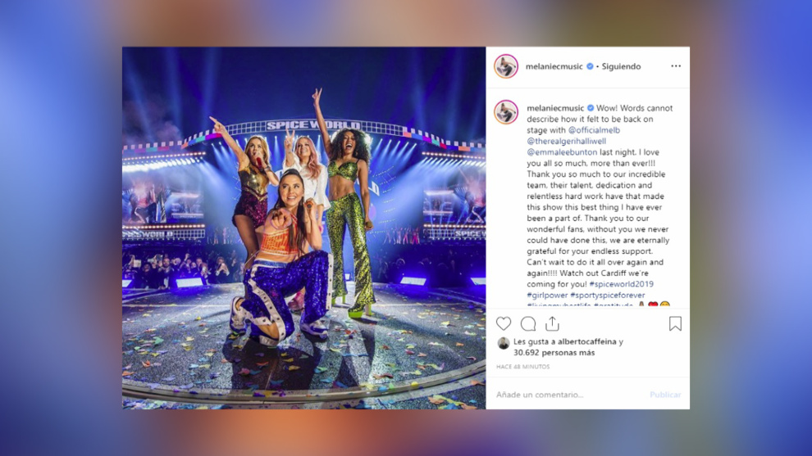View the '30.692 personas más' likes list
The image size is (812, 456).
click(554, 353)
